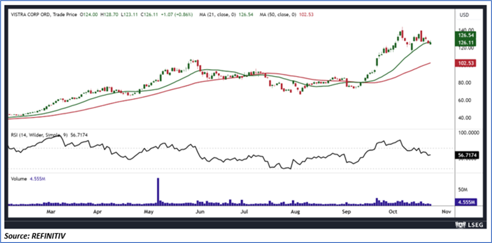Click the Aug label on time axis
Image resolution: width=492 pixels, height=243 pixels.
pyautogui.click(x=295, y=212)
